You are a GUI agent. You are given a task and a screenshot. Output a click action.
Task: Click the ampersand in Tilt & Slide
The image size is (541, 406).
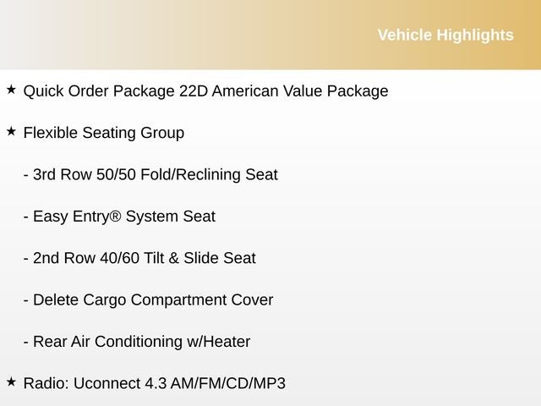click(174, 258)
